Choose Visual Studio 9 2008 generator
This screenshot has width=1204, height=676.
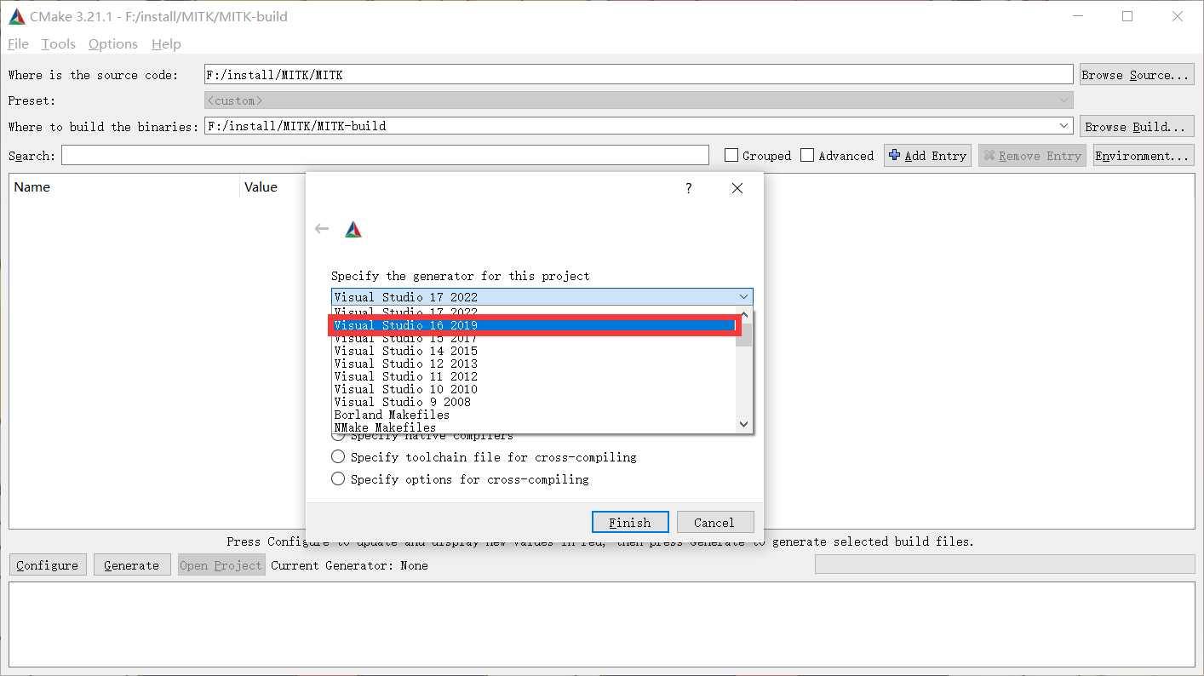tap(534, 402)
